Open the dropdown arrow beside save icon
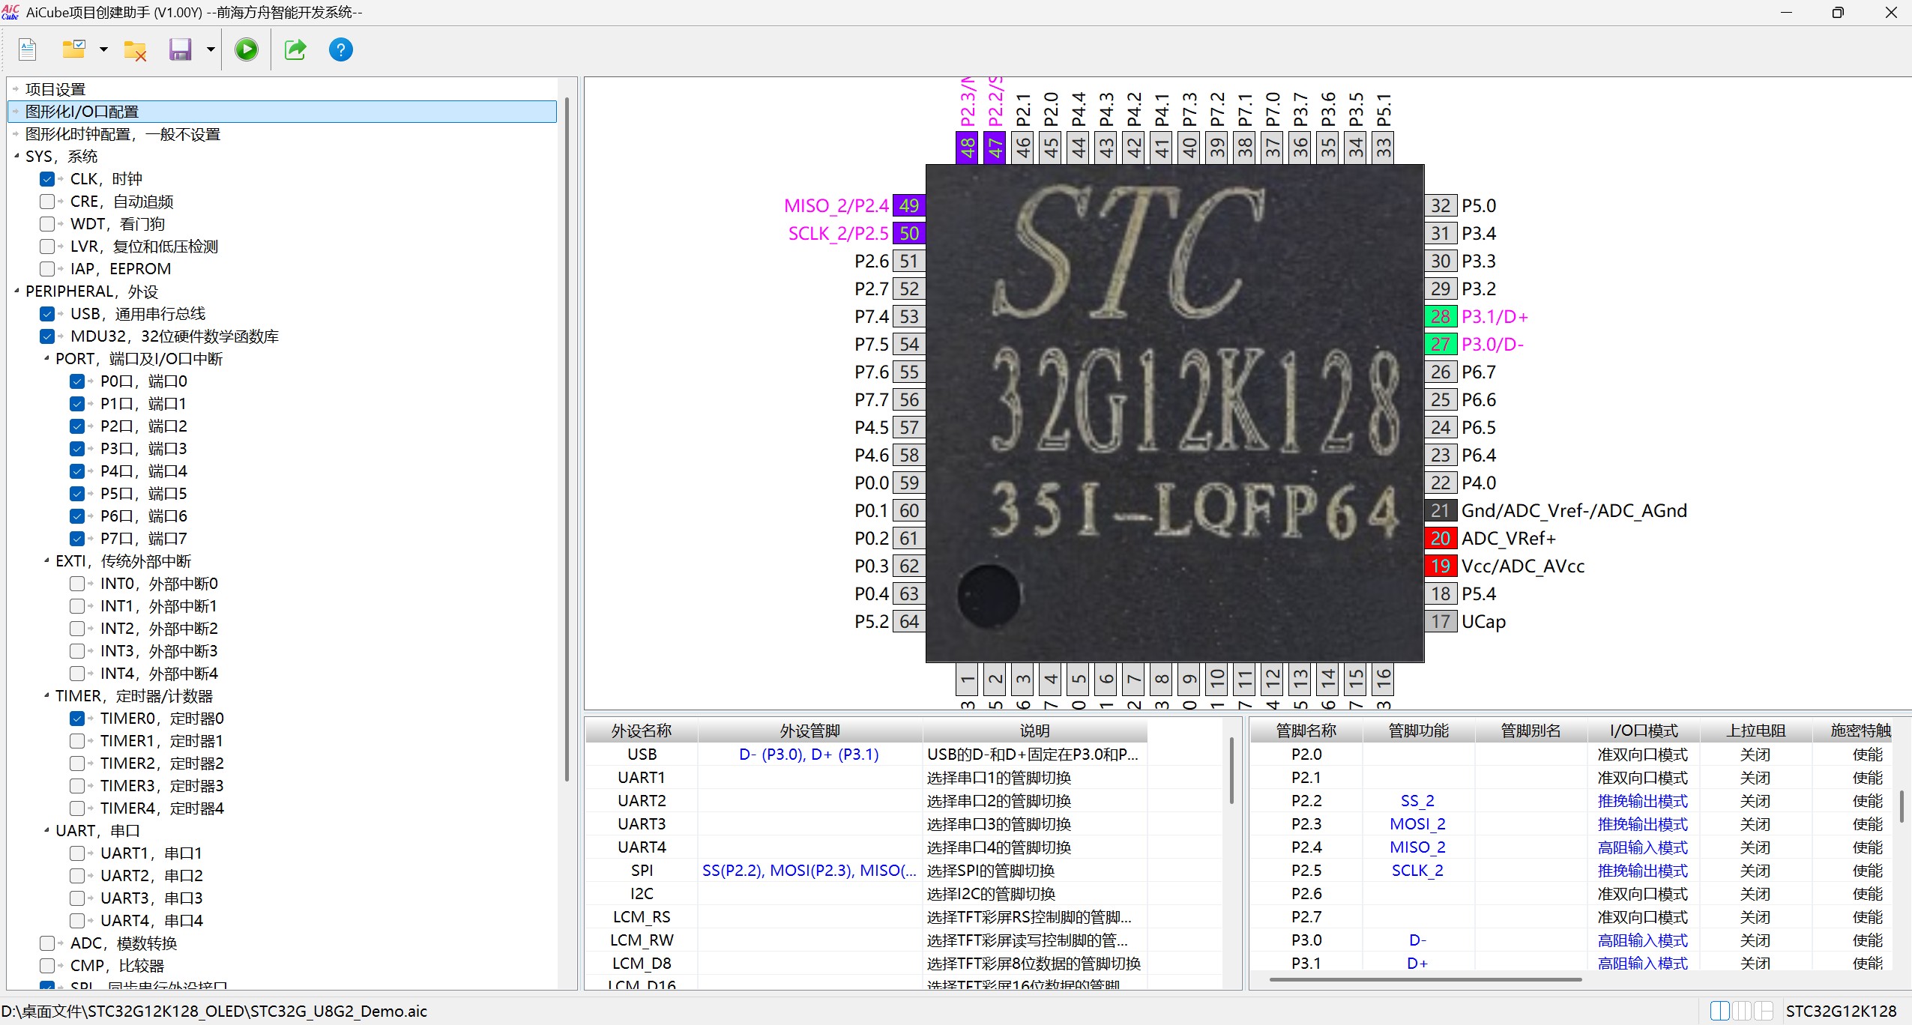Image resolution: width=1912 pixels, height=1025 pixels. tap(211, 50)
